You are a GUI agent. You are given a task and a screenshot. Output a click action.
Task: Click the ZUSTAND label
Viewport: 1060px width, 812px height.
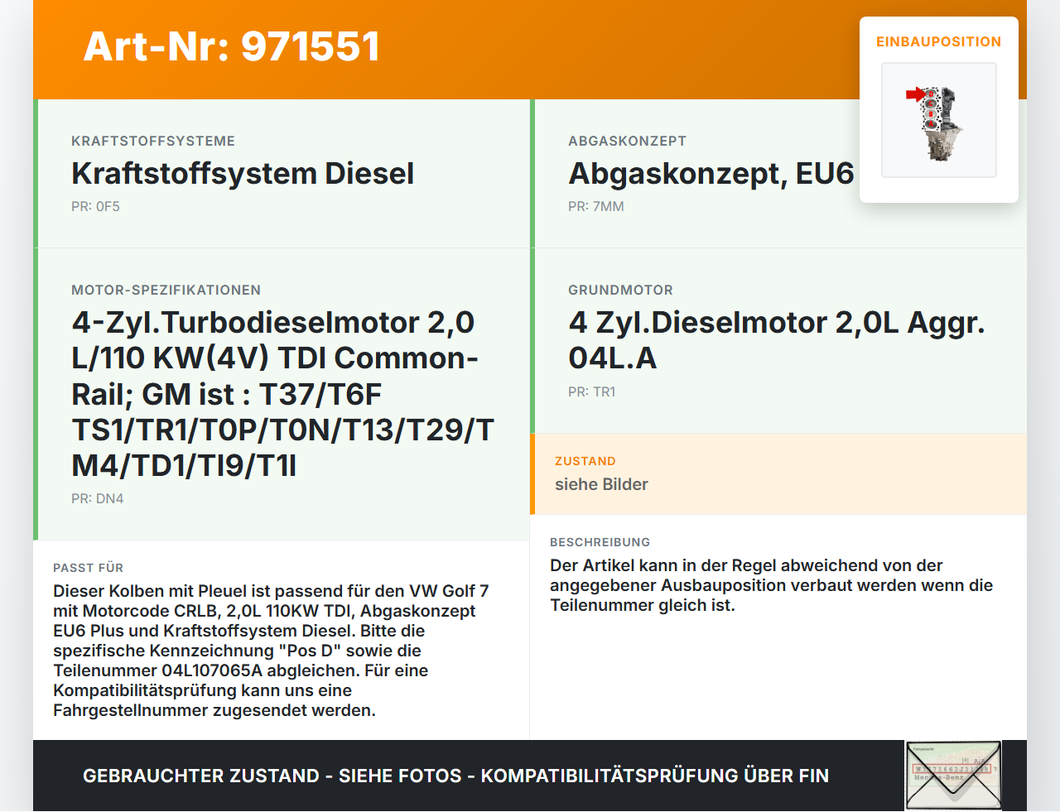click(x=585, y=461)
